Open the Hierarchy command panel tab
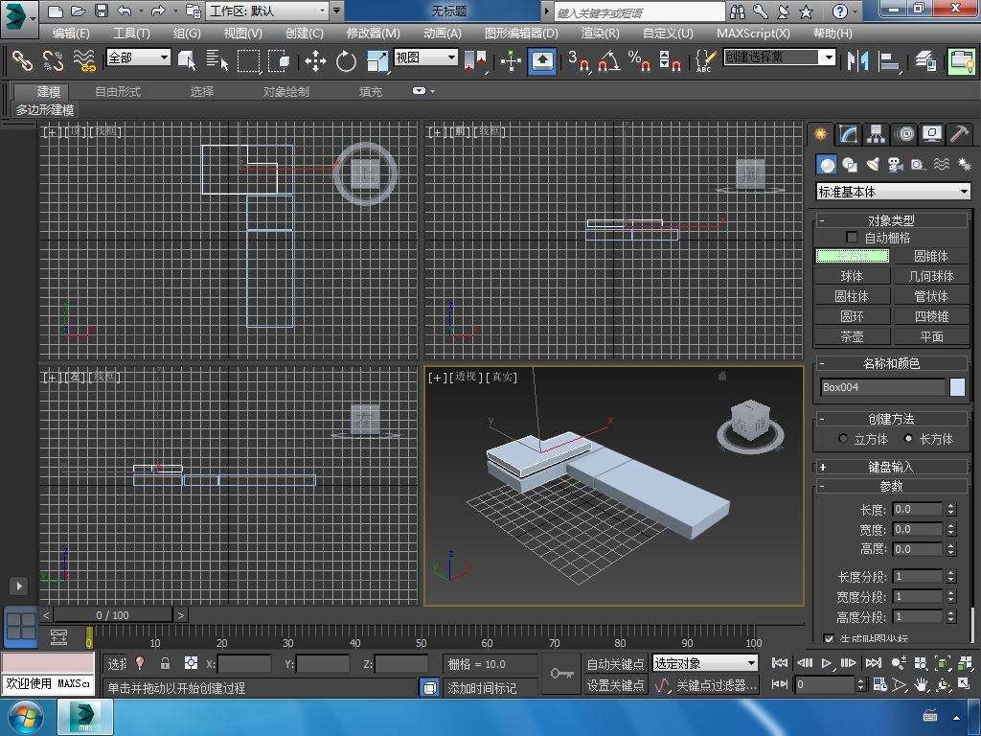 (876, 134)
